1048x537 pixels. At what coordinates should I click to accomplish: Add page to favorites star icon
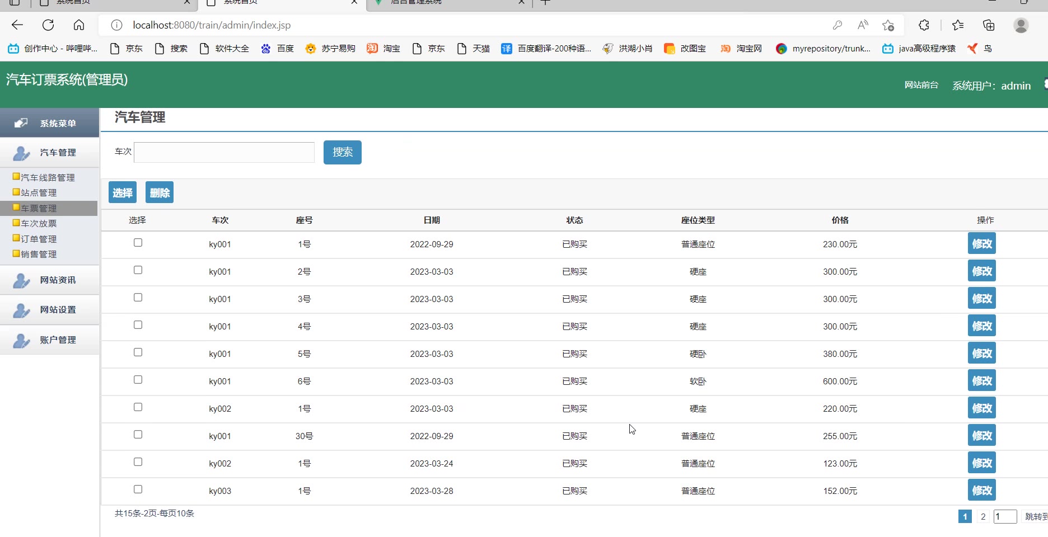pyautogui.click(x=888, y=25)
